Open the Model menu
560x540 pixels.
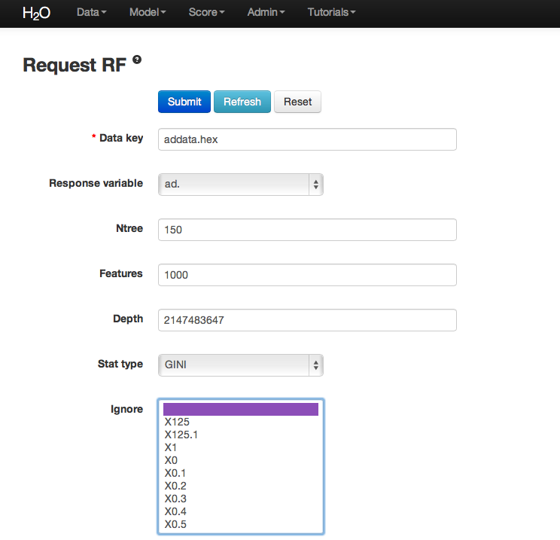point(147,13)
